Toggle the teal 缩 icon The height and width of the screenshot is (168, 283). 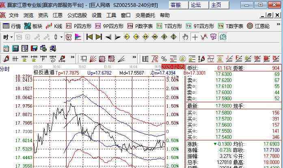(x=223, y=37)
